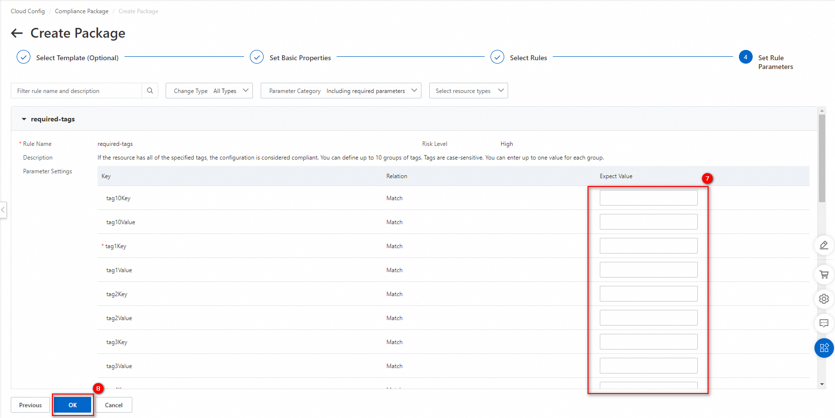The width and height of the screenshot is (835, 418).
Task: Click the Cancel button
Action: point(114,405)
